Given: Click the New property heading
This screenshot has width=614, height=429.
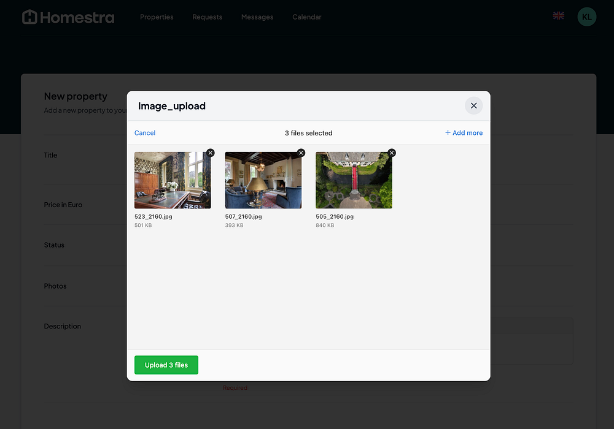Looking at the screenshot, I should pos(76,96).
